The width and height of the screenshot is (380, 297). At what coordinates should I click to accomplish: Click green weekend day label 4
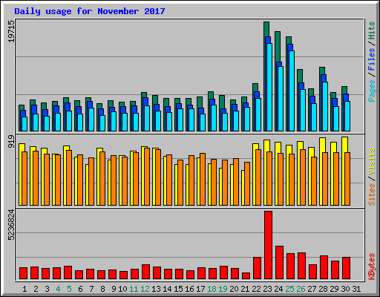(58, 289)
